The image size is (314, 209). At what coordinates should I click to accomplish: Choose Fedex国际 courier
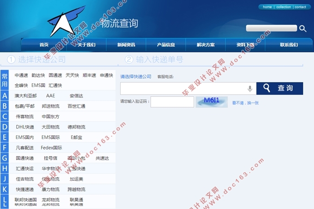[x=52, y=148]
